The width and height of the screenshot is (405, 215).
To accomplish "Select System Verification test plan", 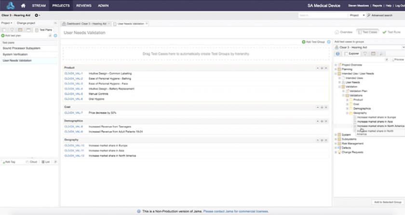I will point(15,55).
